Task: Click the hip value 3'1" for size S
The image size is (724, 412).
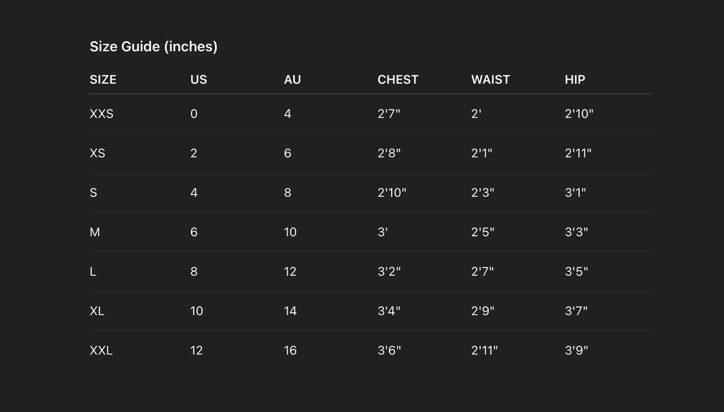Action: click(x=575, y=193)
